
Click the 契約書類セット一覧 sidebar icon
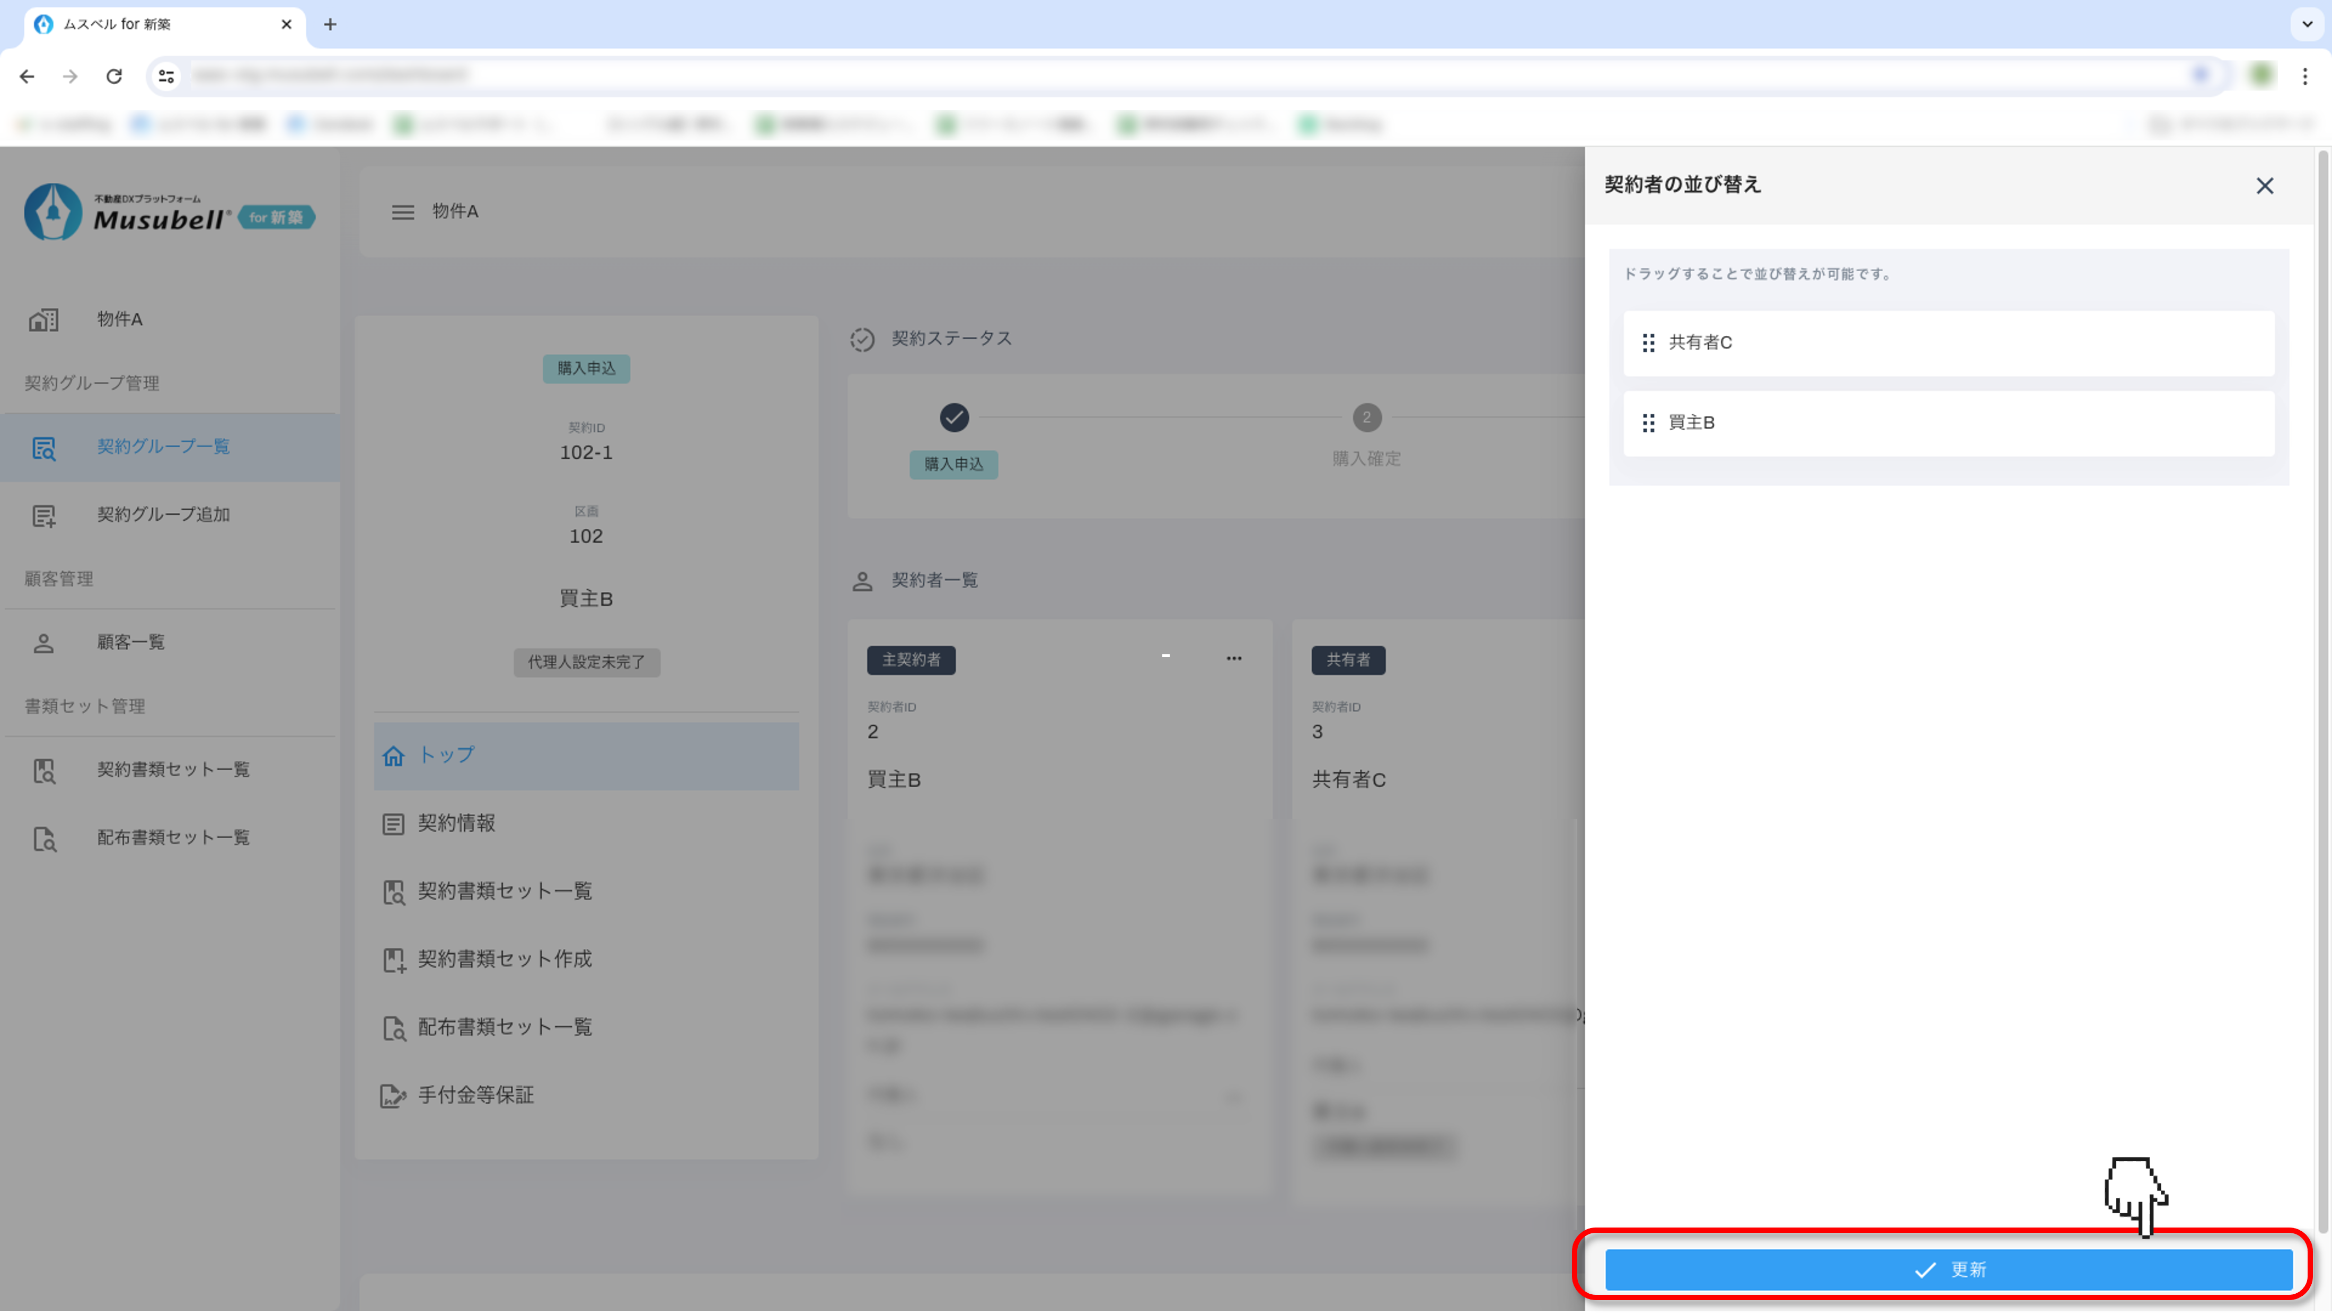pyautogui.click(x=43, y=770)
